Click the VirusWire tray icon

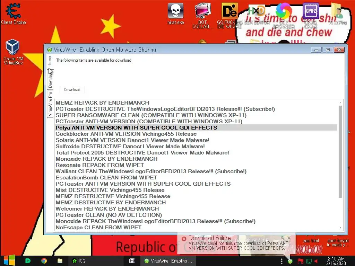[x=290, y=261]
